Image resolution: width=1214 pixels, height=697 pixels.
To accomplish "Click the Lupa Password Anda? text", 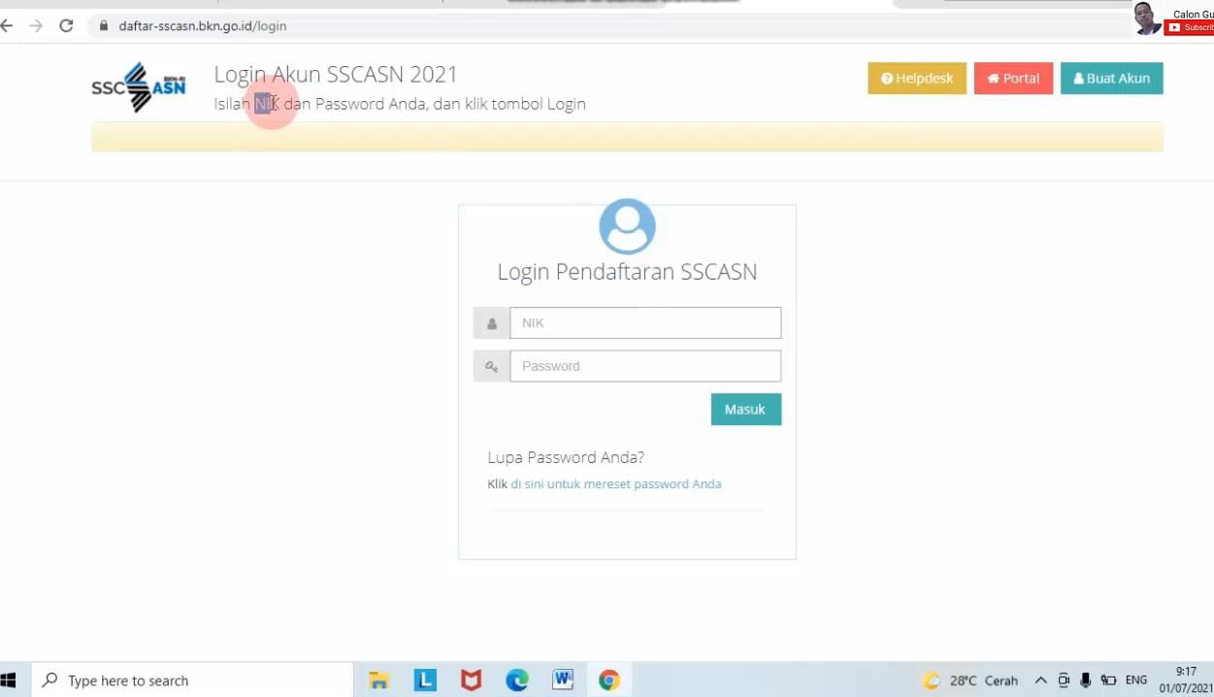I will tap(566, 457).
